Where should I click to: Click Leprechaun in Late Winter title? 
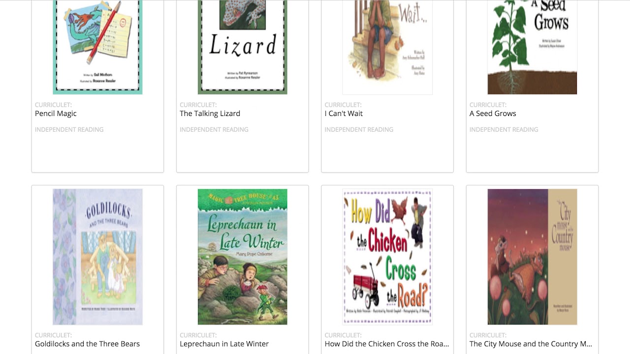[x=224, y=344]
